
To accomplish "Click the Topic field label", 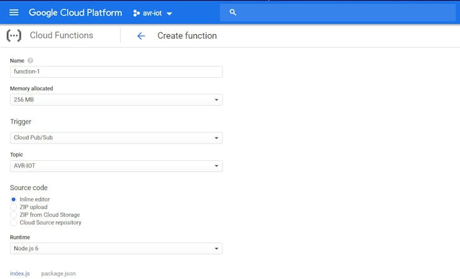I will pos(16,155).
